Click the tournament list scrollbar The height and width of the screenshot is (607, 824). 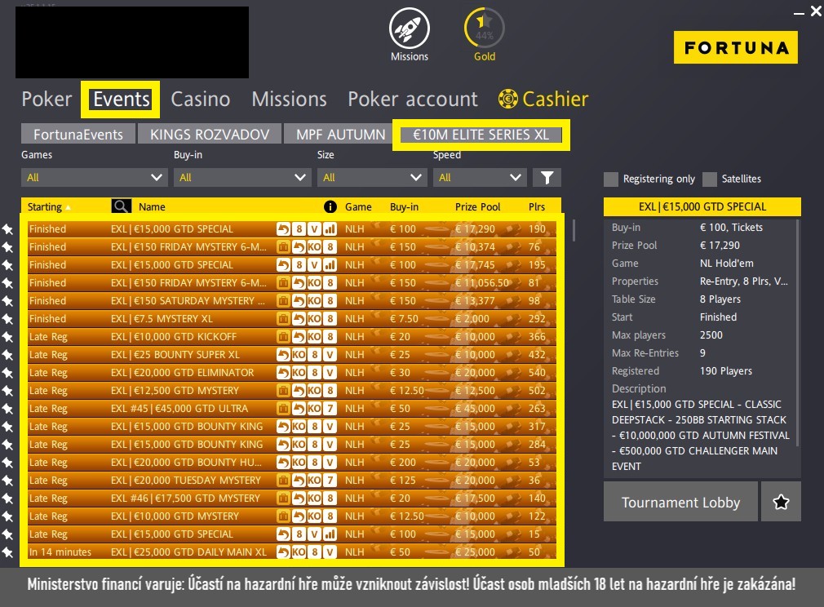pyautogui.click(x=574, y=230)
